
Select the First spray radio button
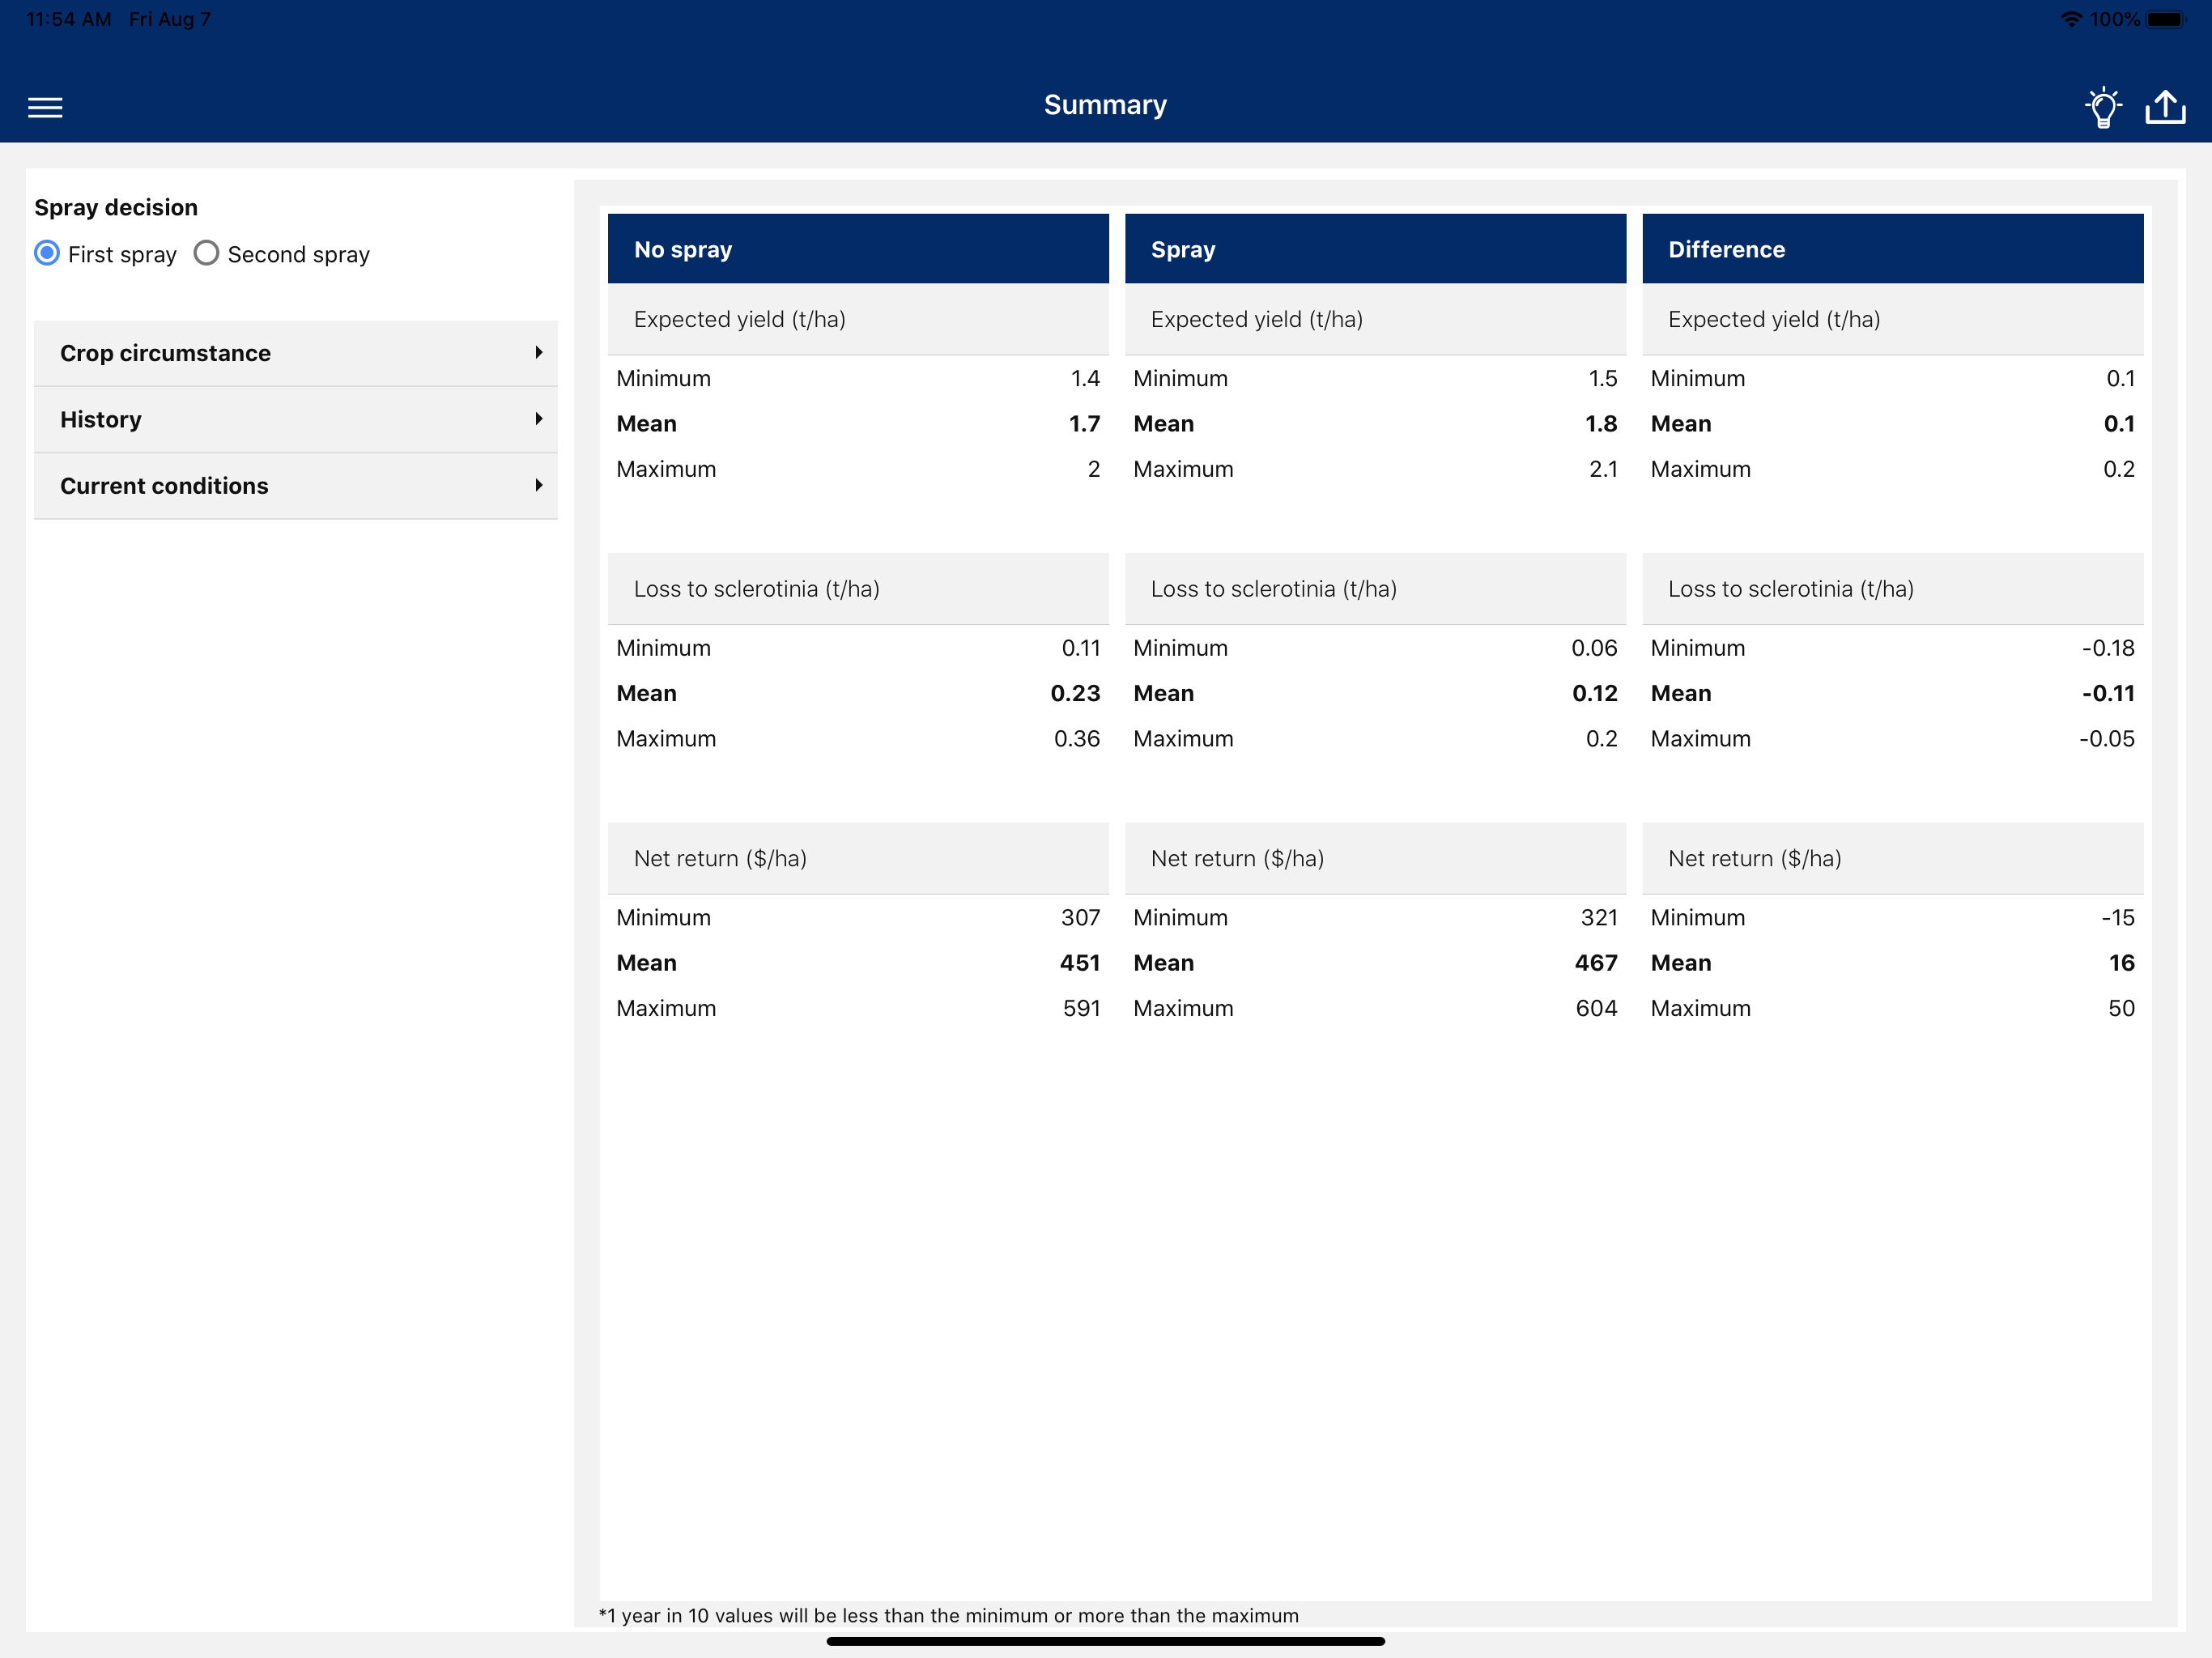tap(47, 253)
